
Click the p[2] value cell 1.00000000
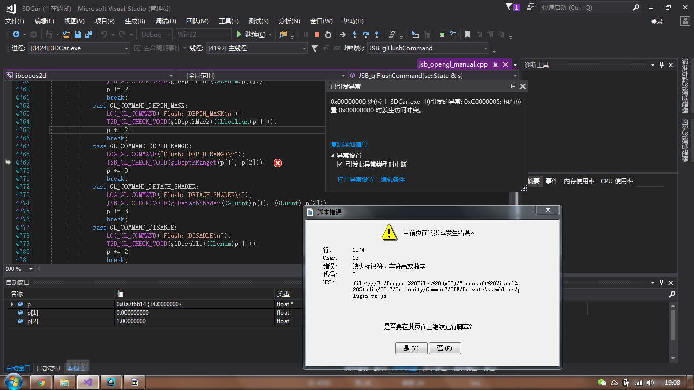(195, 321)
